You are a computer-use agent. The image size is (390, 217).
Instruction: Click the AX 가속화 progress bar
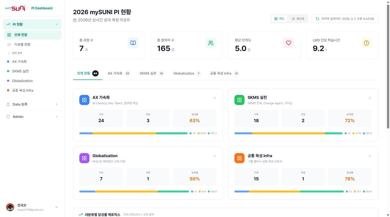click(133, 133)
